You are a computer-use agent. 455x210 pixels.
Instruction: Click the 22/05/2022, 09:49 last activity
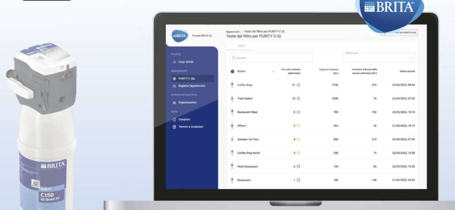coord(403,85)
